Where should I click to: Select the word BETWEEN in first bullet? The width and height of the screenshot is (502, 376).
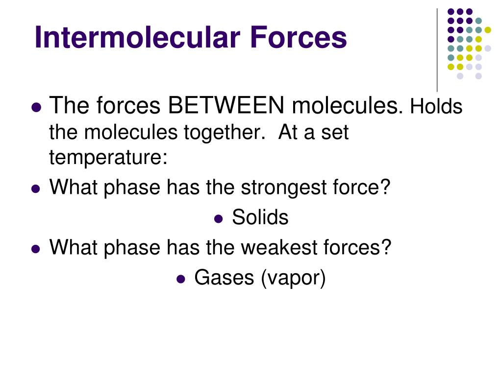tap(226, 105)
